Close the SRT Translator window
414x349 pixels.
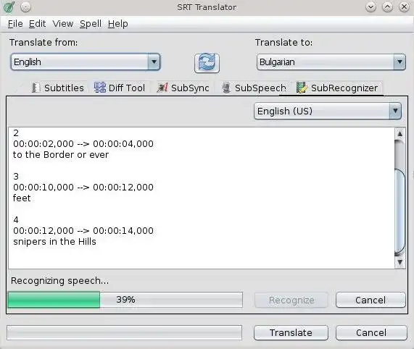[x=404, y=7]
